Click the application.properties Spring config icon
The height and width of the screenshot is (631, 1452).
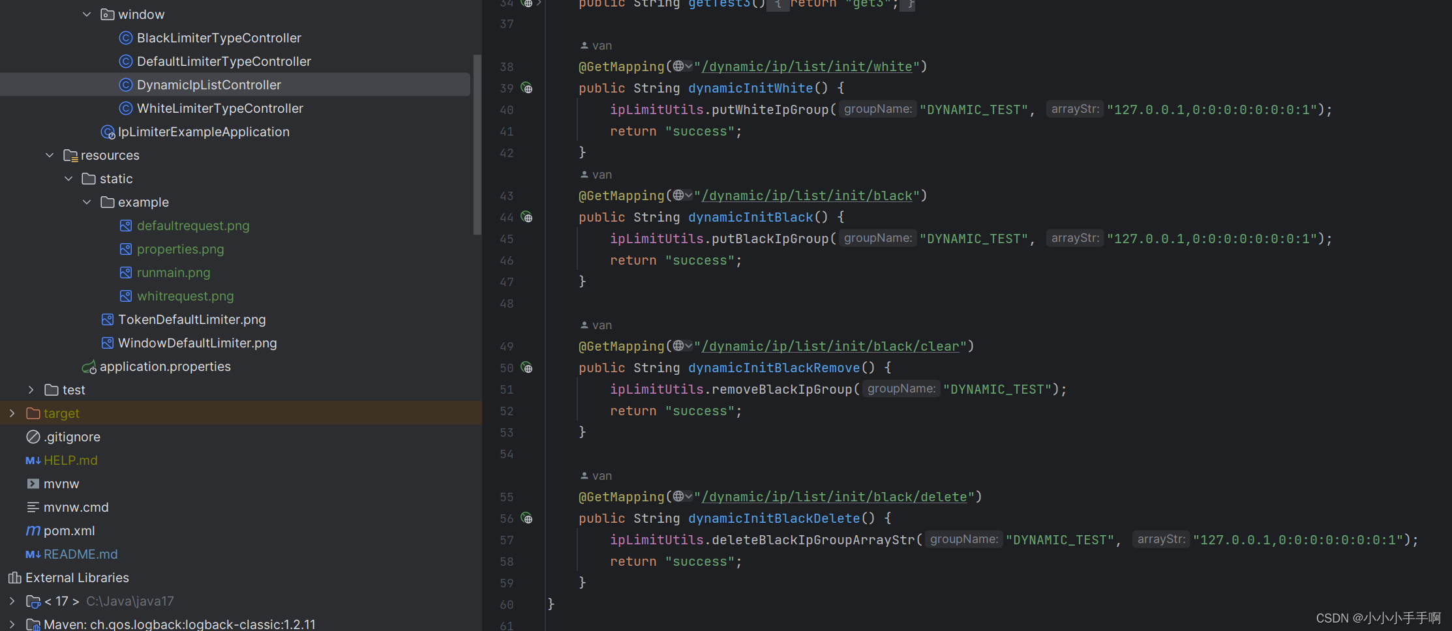pyautogui.click(x=89, y=367)
